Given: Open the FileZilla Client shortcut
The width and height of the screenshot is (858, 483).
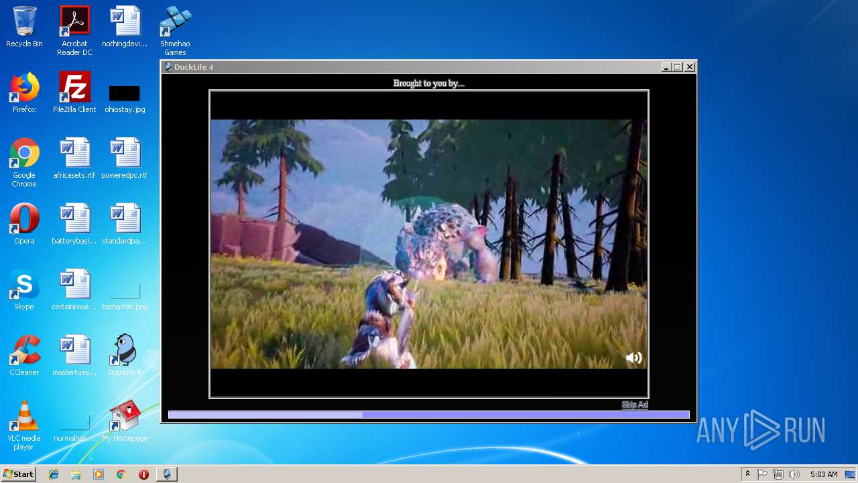Looking at the screenshot, I should 74,93.
